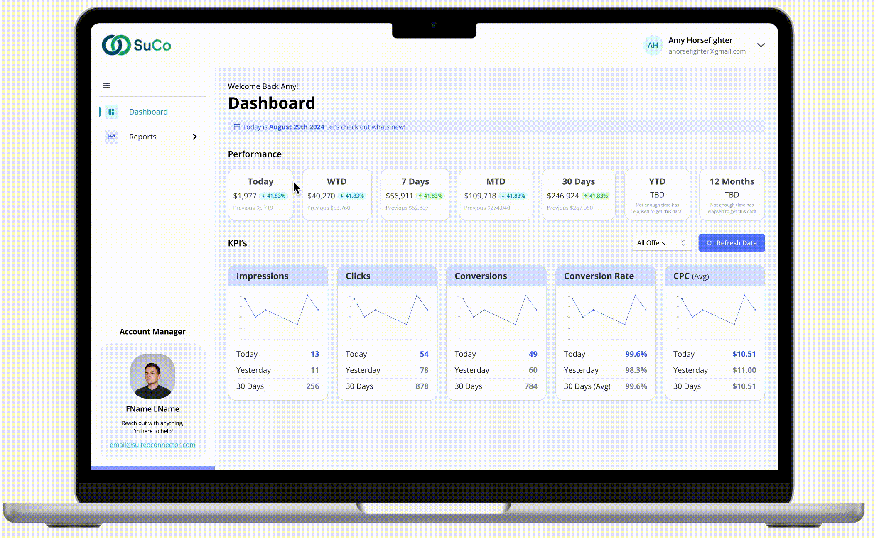Click the $56,911 7 Days value
Viewport: 874px width, 538px height.
pos(399,196)
